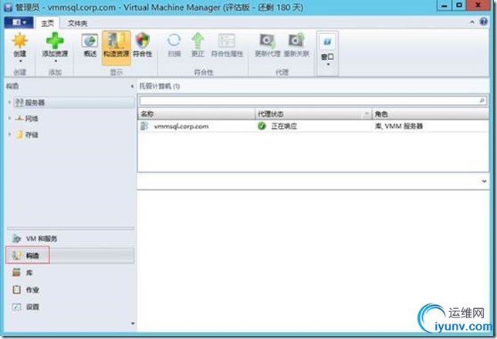Click the help question mark icon
497x339 pixels.
pos(483,22)
